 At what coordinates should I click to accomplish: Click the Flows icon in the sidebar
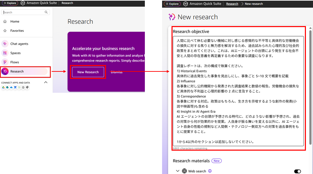[x=5, y=62]
